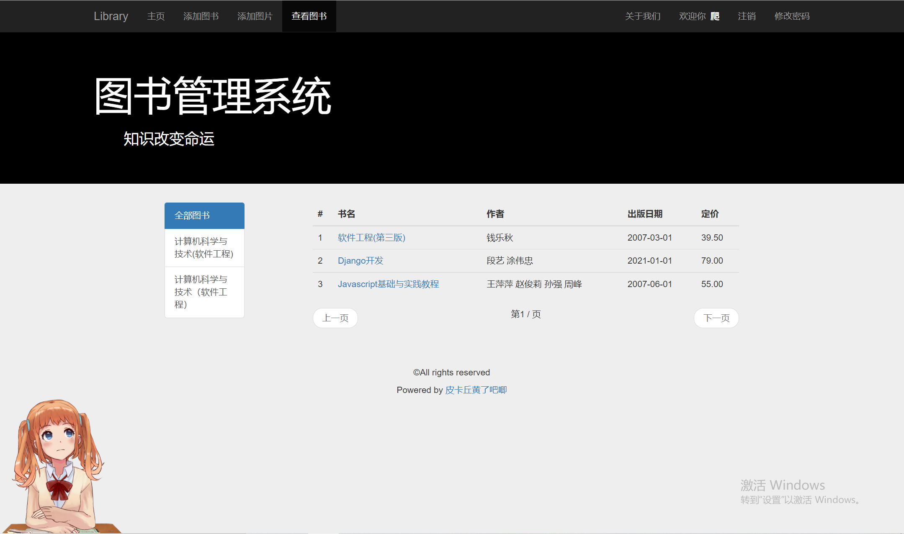
Task: Click the Library brand logo
Action: (111, 16)
